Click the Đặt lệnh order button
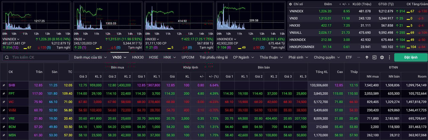The height and width of the screenshot is (140, 428). (411, 57)
